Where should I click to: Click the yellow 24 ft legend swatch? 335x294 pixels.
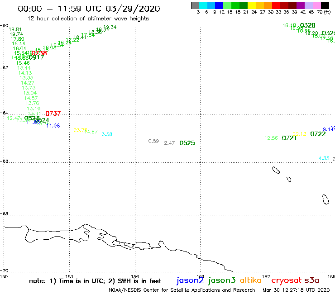(x=252, y=6)
